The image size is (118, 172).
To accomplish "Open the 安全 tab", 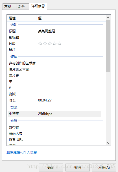I will [x=23, y=7].
